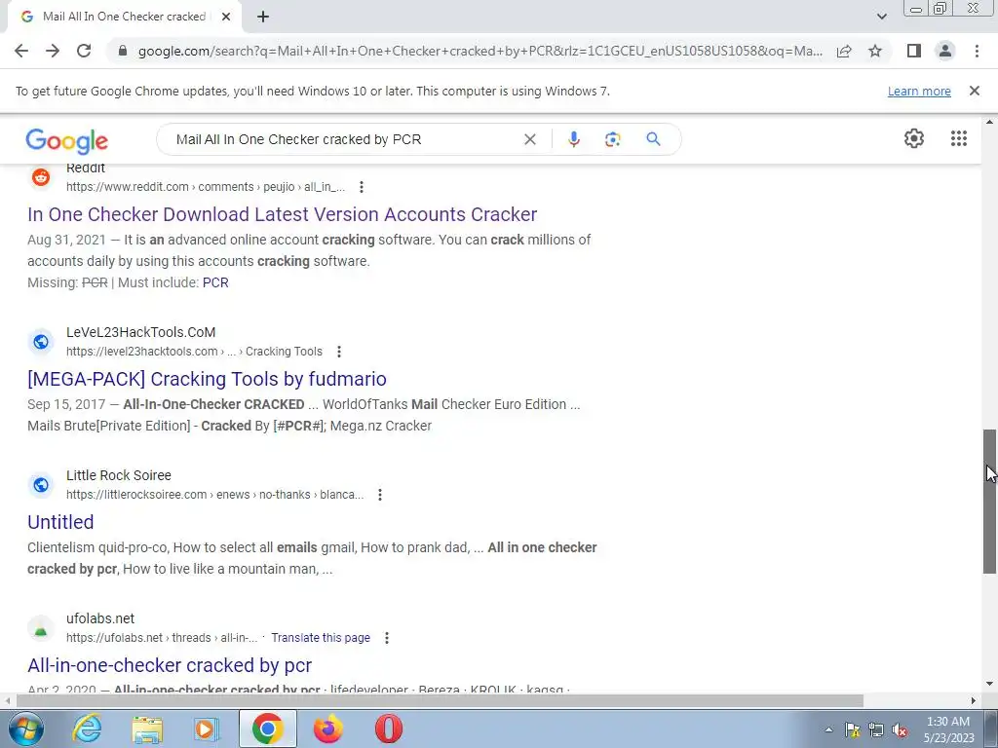Open In One Checker Download Latest Version result
998x748 pixels.
pos(282,214)
